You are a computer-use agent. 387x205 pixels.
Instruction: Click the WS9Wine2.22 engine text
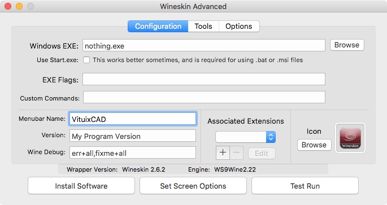tap(235, 169)
